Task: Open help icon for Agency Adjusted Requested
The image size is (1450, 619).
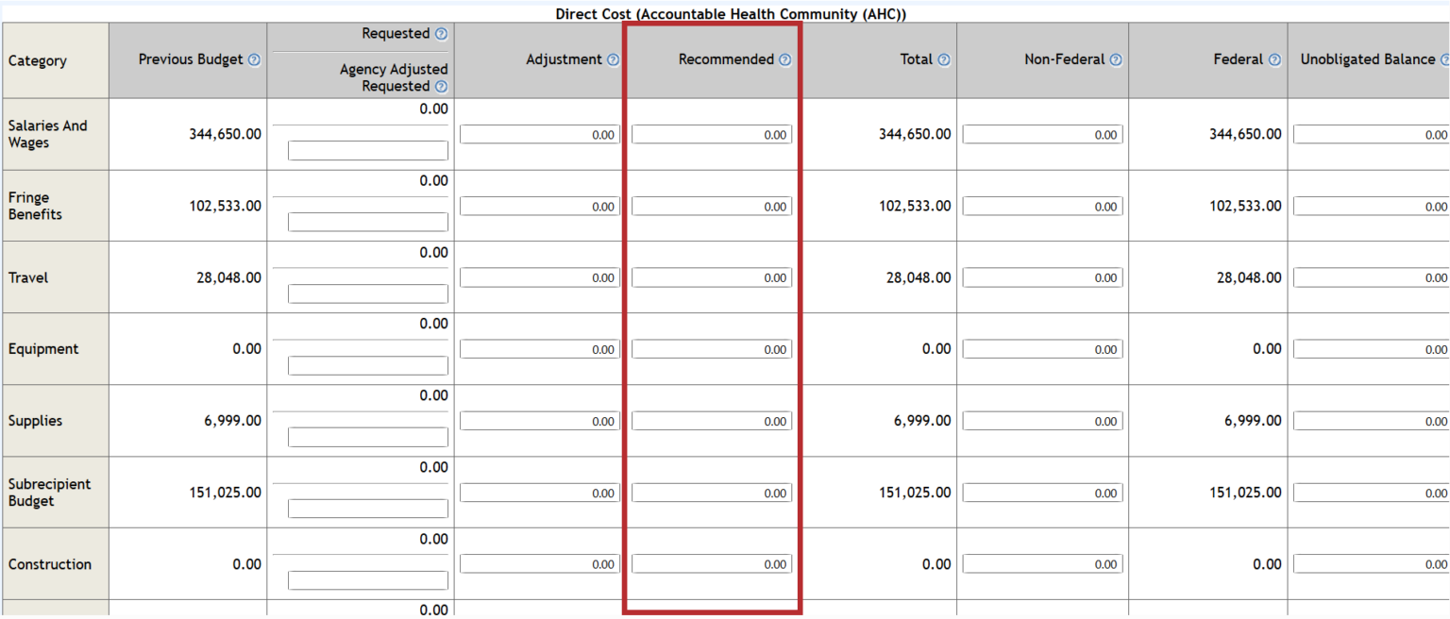Action: tap(441, 87)
